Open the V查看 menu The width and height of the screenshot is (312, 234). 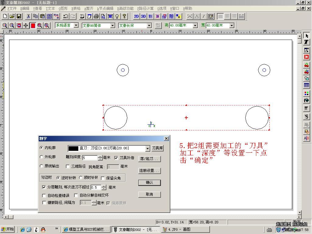click(37, 9)
